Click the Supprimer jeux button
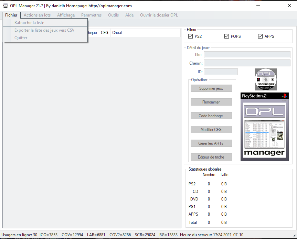 [x=211, y=88]
